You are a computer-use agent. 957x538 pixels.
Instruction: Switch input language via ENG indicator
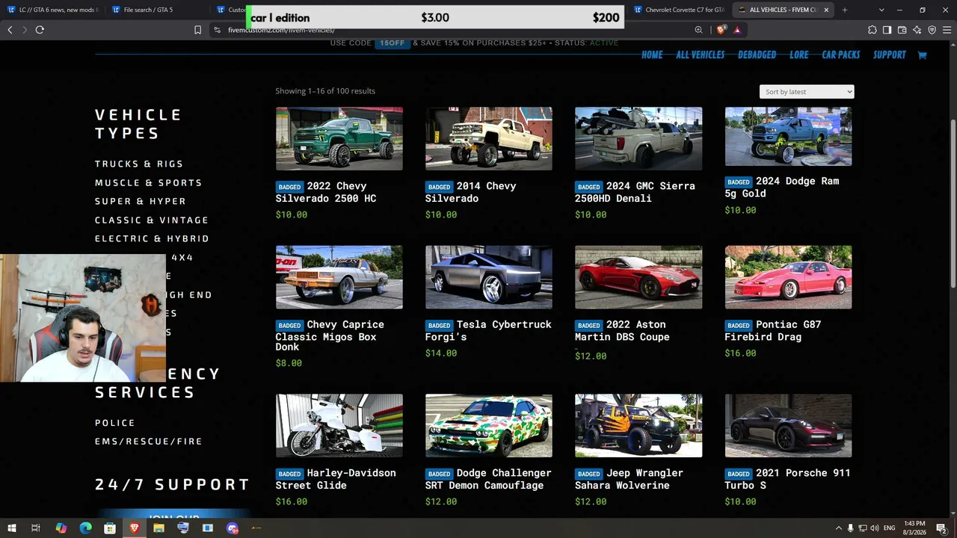890,528
